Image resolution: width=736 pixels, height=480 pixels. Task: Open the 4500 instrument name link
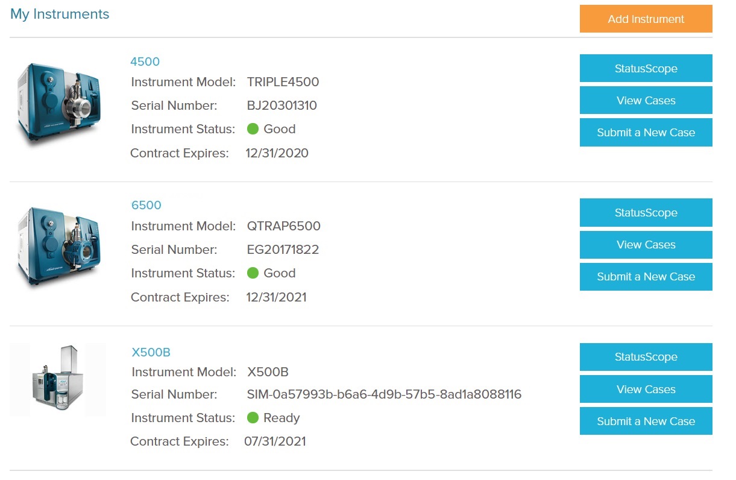pos(145,62)
